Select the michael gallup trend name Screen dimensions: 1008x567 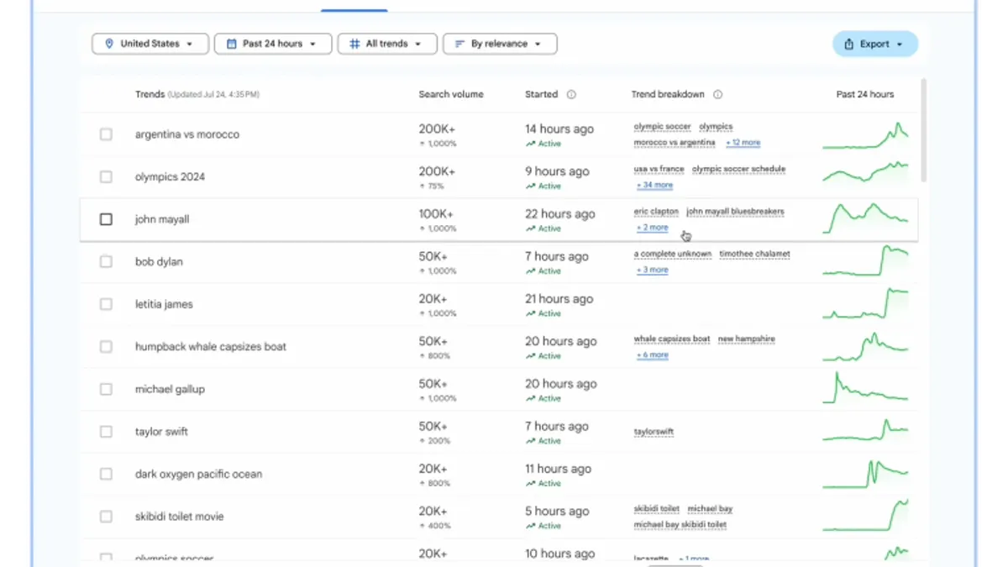(170, 389)
